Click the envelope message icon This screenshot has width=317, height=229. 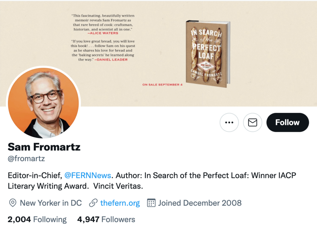(253, 123)
